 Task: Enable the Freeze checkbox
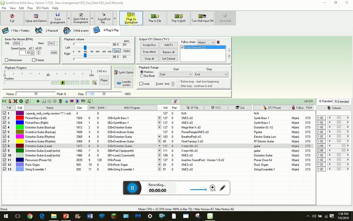tap(33, 60)
